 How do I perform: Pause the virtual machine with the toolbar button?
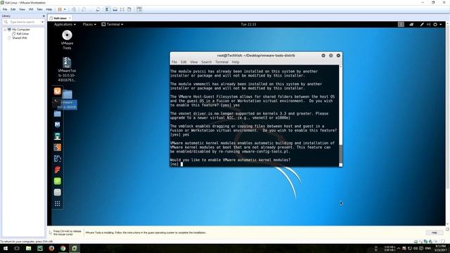(60, 9)
